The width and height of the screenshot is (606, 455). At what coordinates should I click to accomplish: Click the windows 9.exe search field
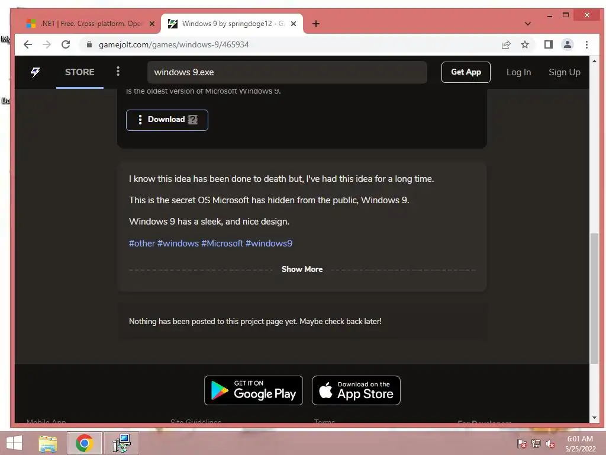pyautogui.click(x=287, y=72)
